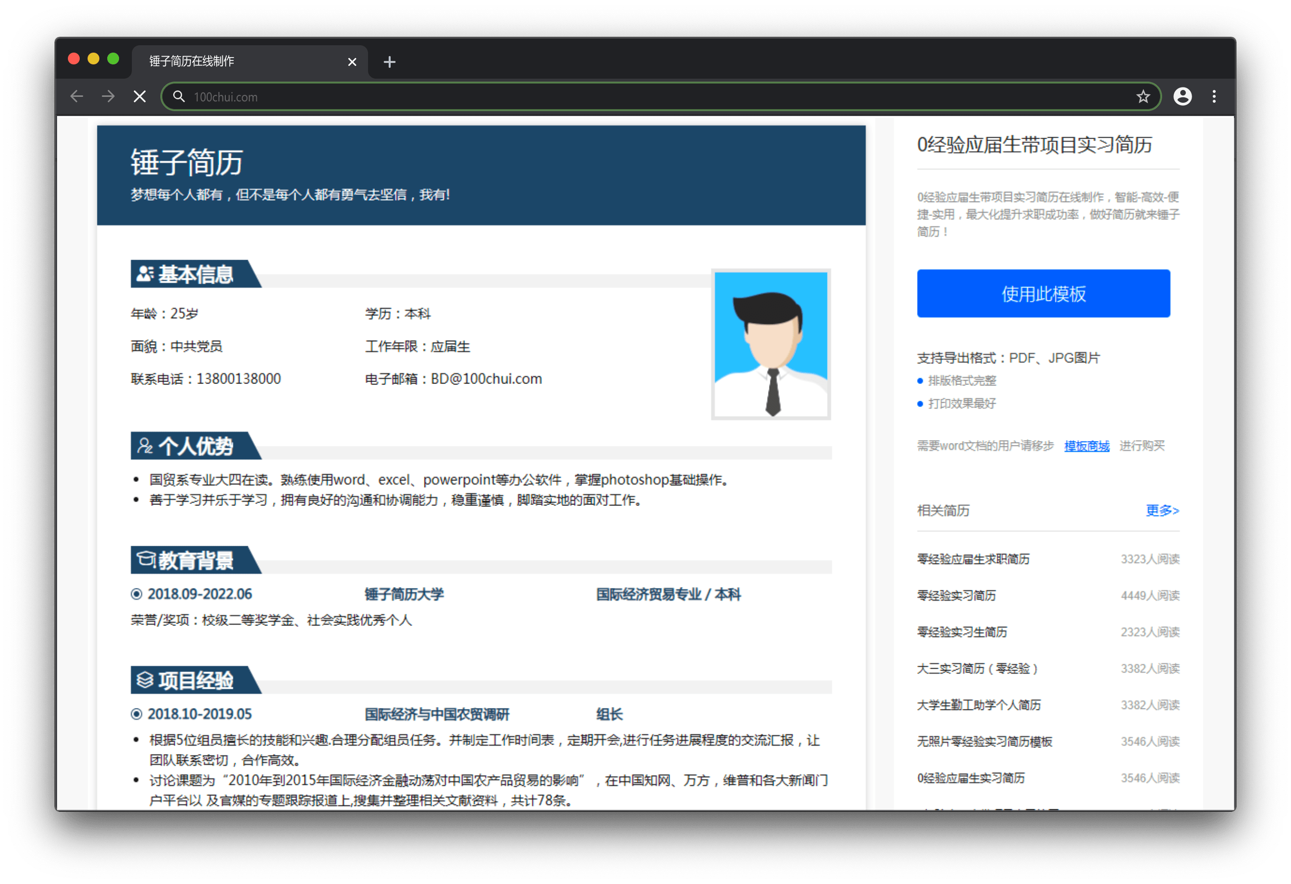Image resolution: width=1291 pixels, height=884 pixels.
Task: Click the 2323人阅读 count
Action: coord(1150,632)
